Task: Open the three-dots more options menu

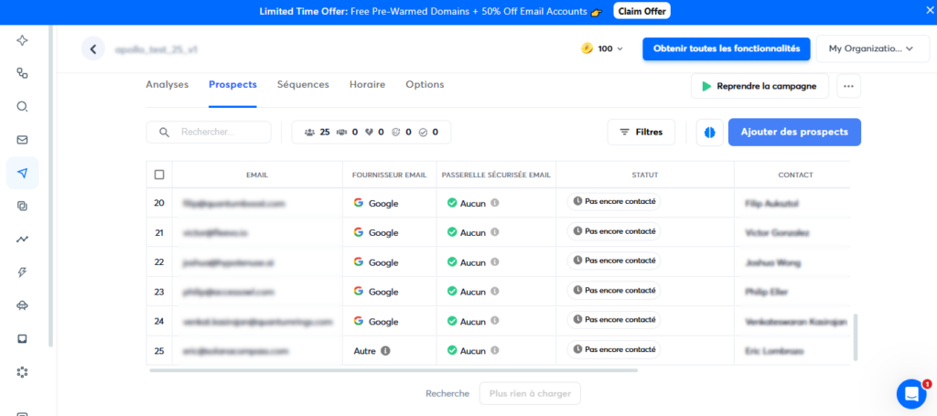Action: [848, 86]
